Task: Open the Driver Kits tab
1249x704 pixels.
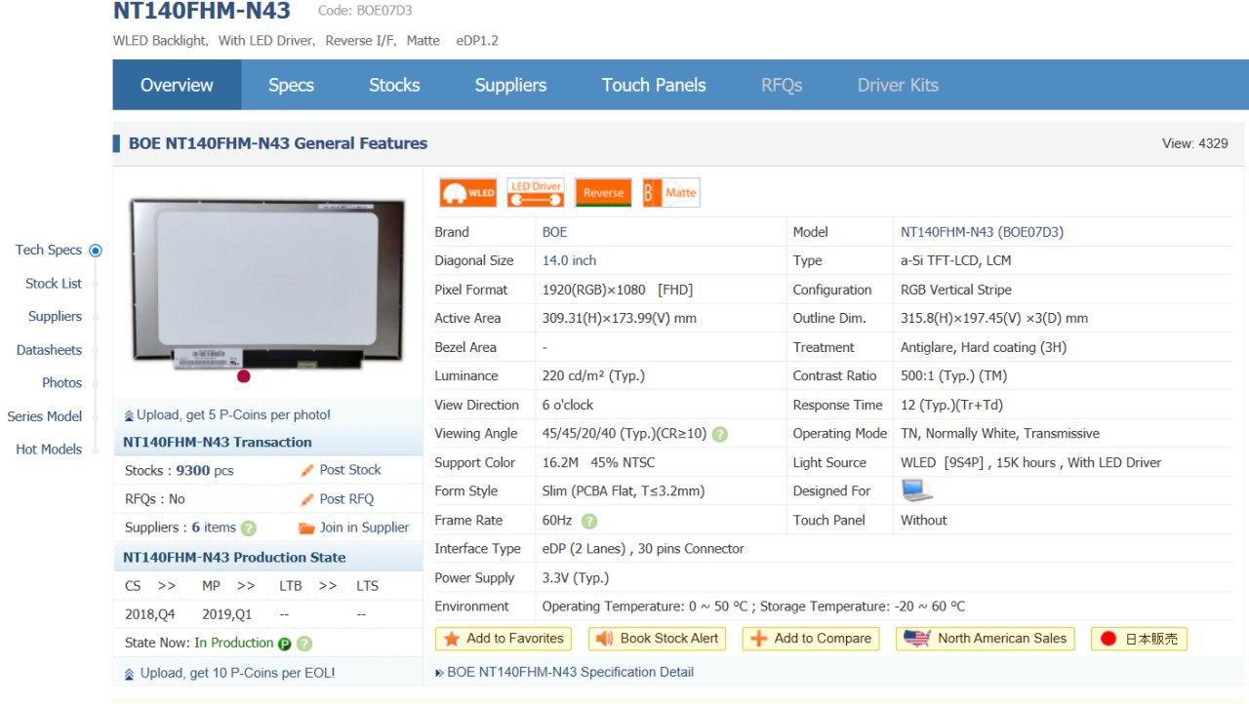Action: [x=898, y=85]
